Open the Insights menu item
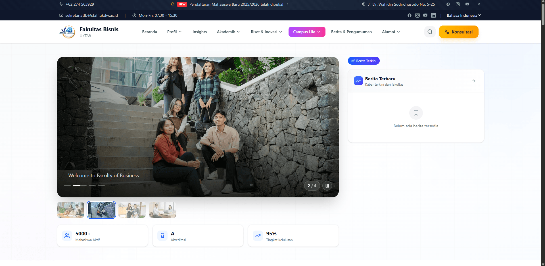The image size is (545, 266). pyautogui.click(x=199, y=32)
